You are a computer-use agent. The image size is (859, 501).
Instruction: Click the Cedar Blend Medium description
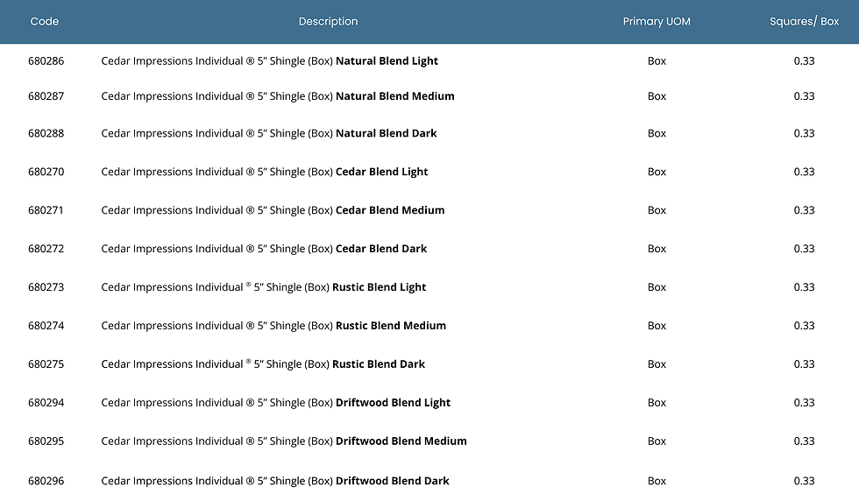click(273, 210)
